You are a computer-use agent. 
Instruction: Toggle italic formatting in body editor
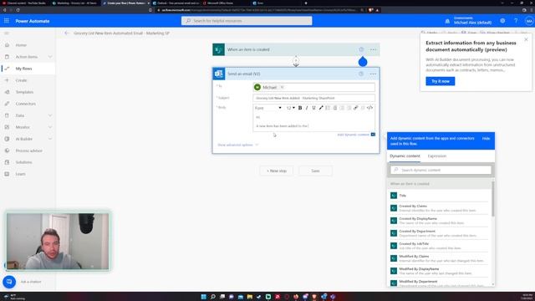(x=307, y=108)
